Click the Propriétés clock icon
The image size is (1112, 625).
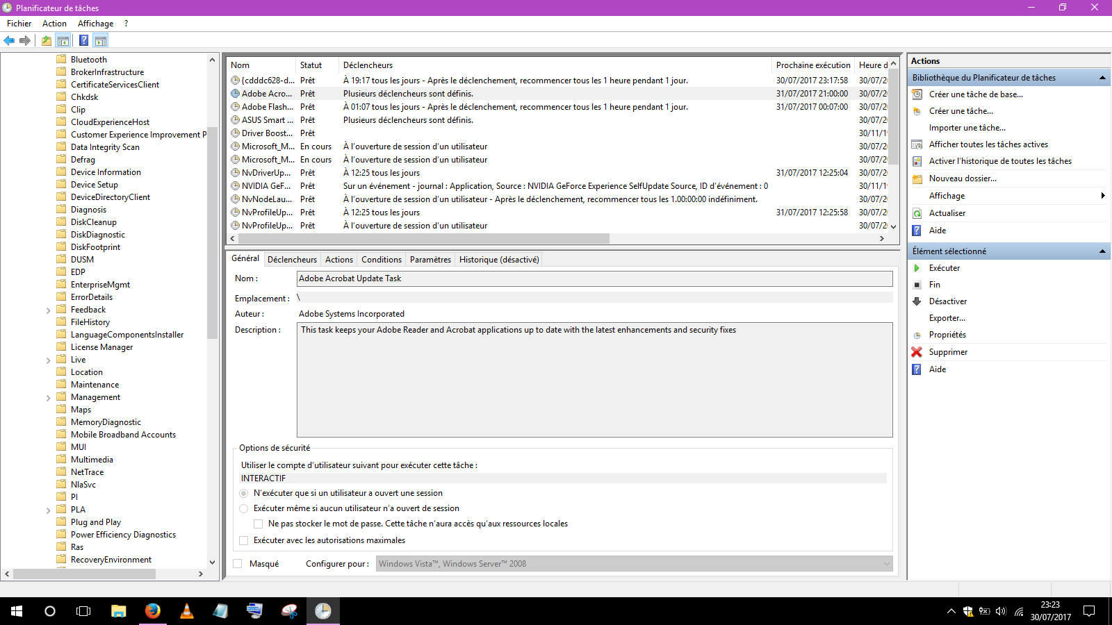917,335
